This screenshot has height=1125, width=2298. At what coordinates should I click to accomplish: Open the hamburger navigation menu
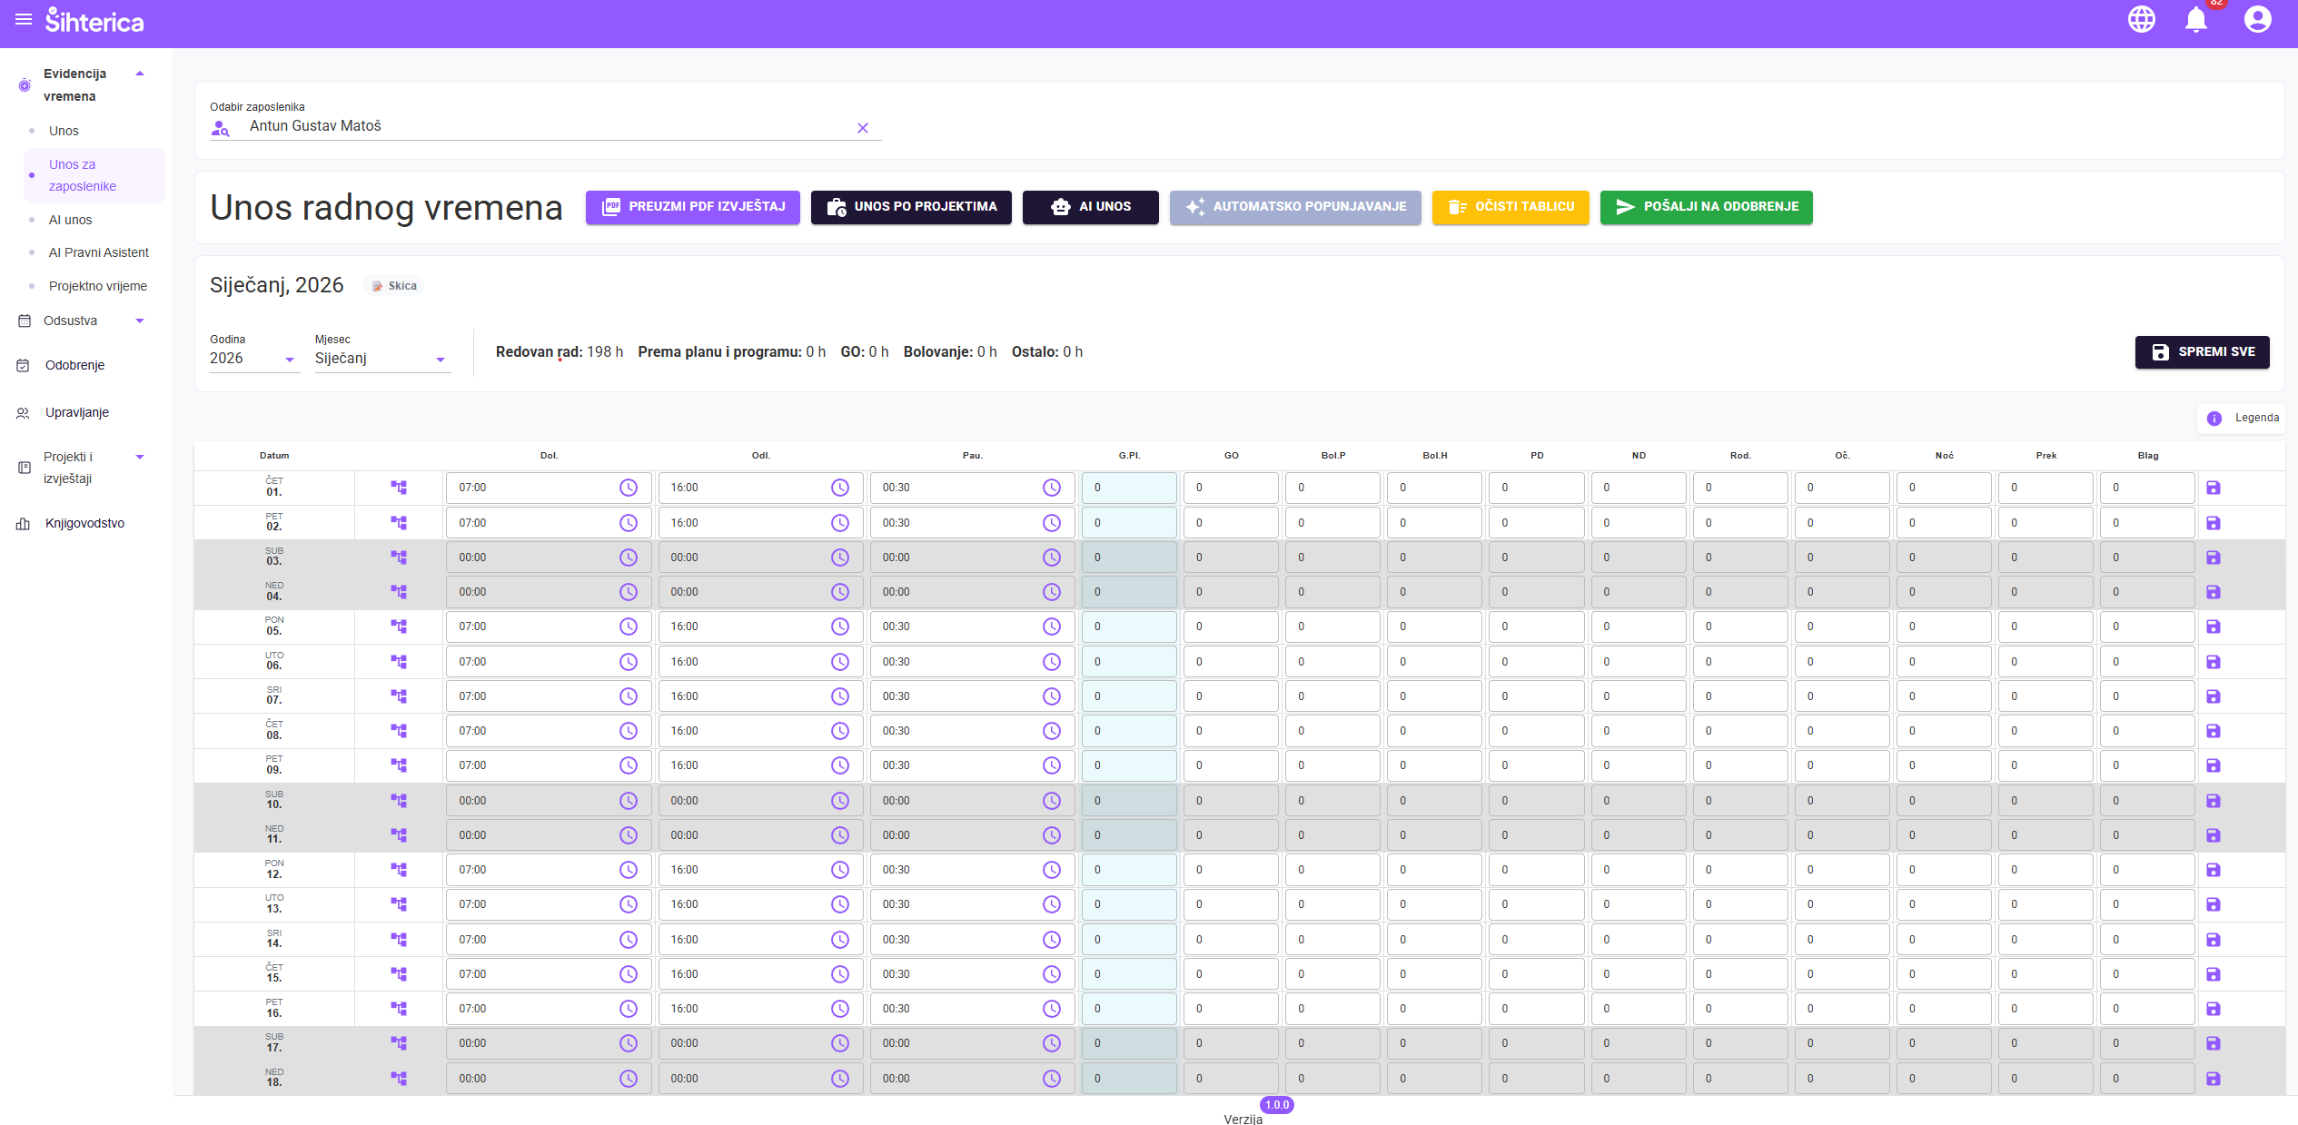click(24, 19)
